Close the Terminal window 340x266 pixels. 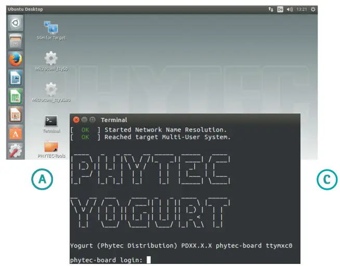[76, 120]
